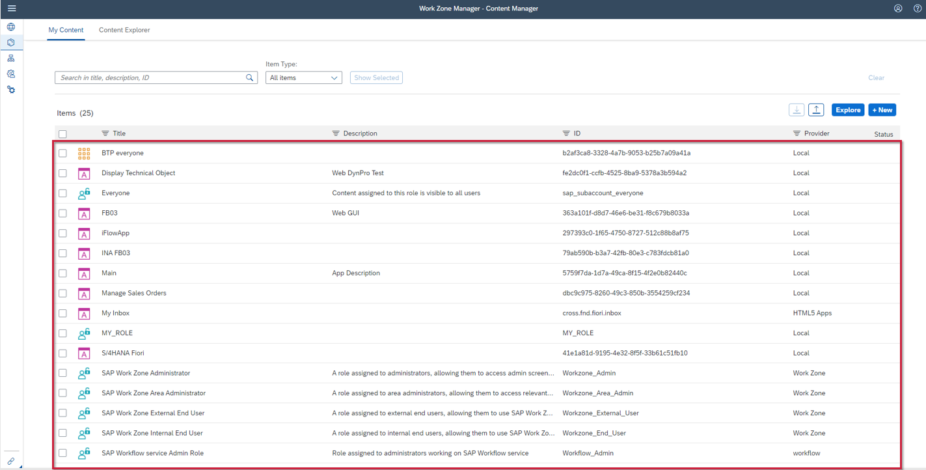The image size is (926, 470).
Task: Open the user profile icon
Action: coord(898,8)
